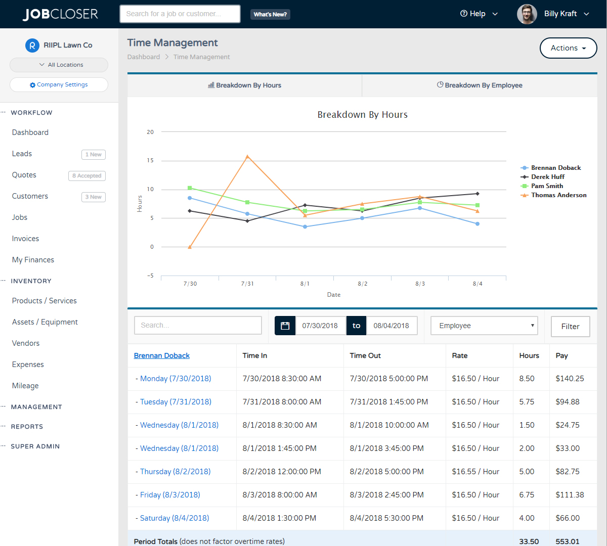Select the RIIPL Lawn Co company avatar icon
Image resolution: width=607 pixels, height=546 pixels.
(x=31, y=45)
